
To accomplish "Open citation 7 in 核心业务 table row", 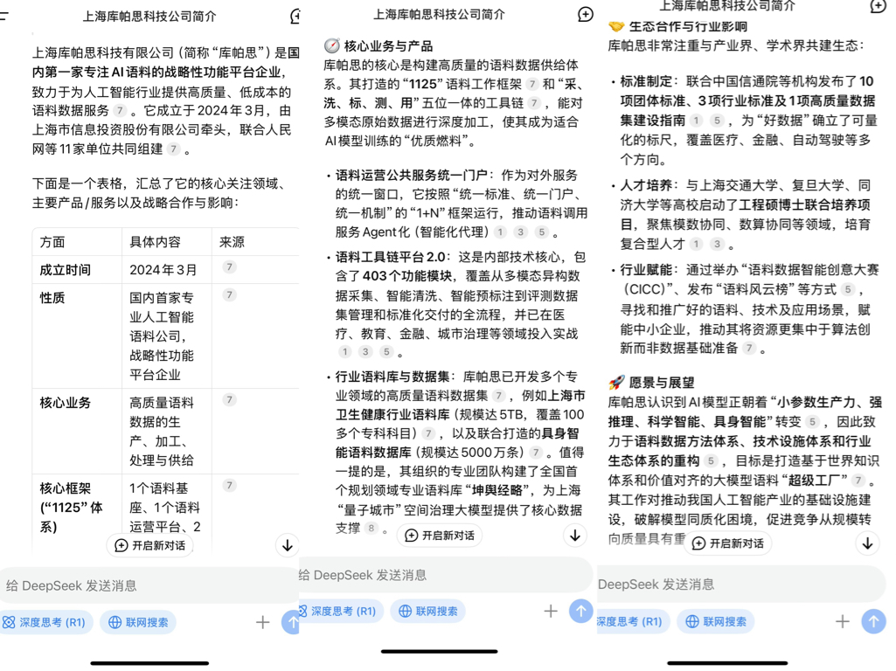I will pos(229,400).
